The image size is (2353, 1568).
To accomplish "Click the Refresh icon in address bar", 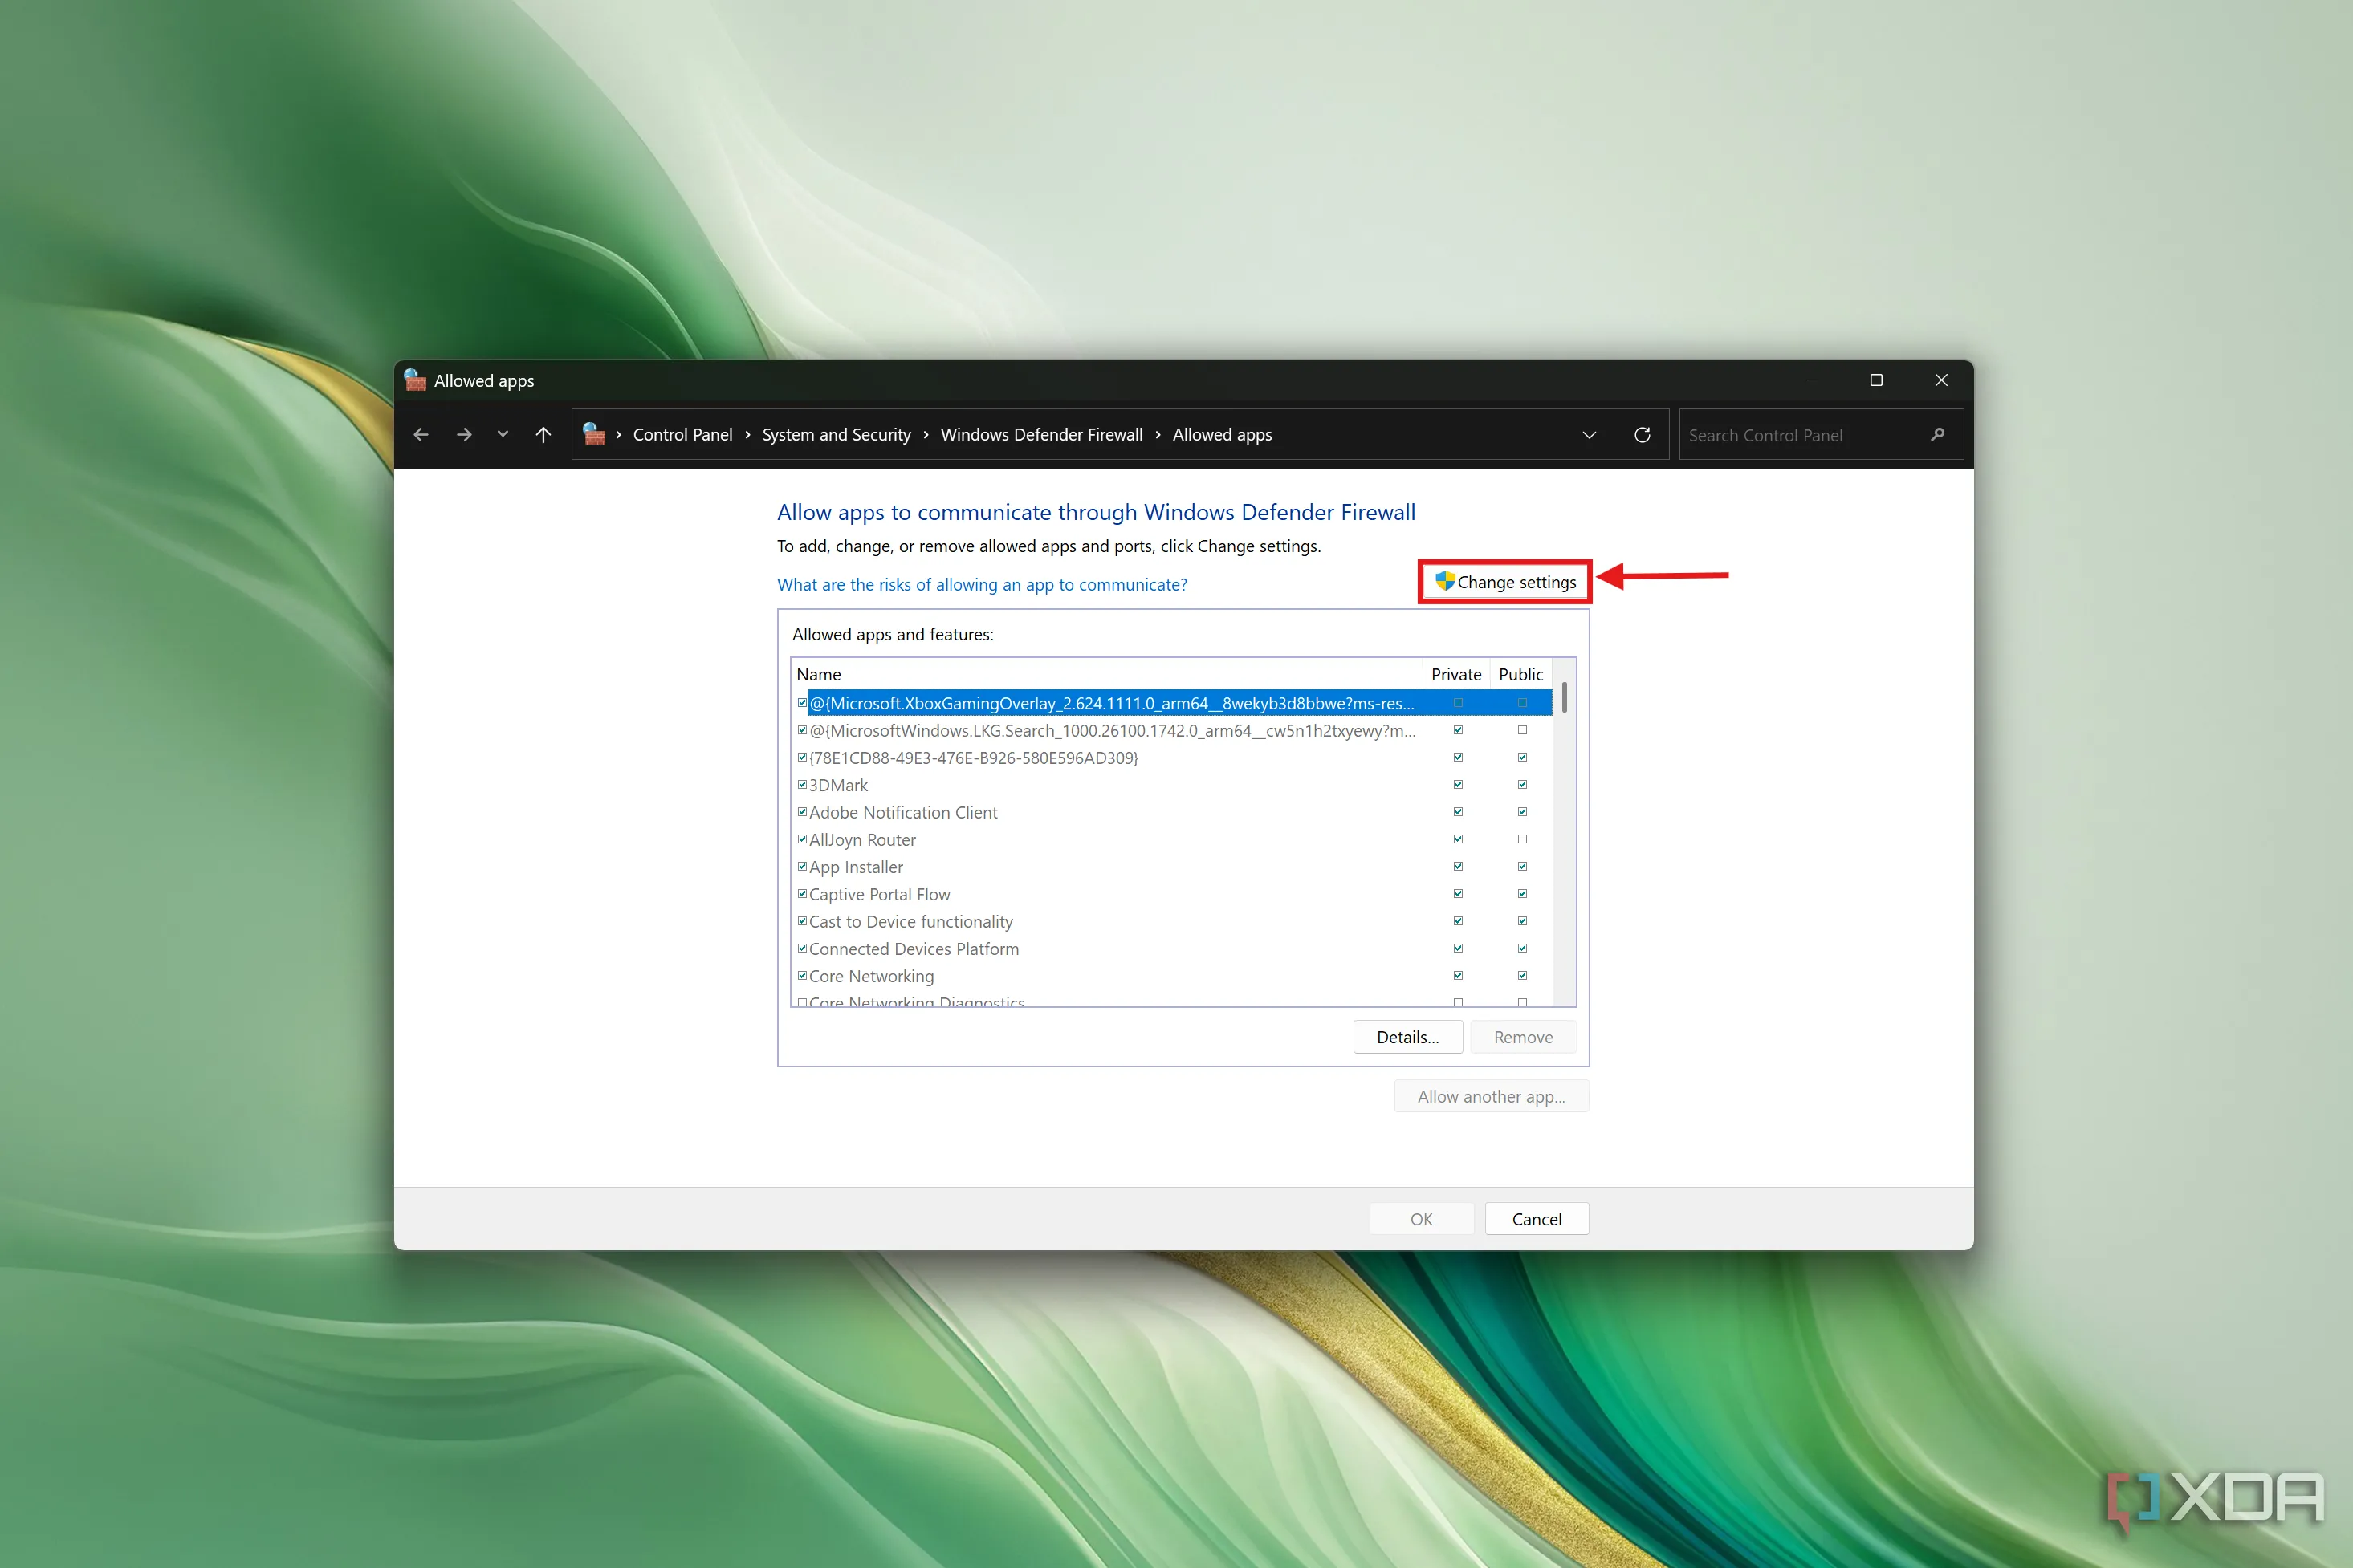I will pyautogui.click(x=1642, y=435).
